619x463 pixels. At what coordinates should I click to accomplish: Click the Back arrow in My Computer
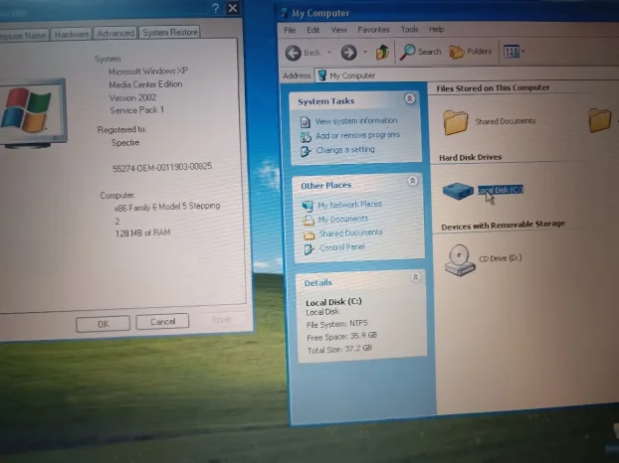(x=293, y=53)
